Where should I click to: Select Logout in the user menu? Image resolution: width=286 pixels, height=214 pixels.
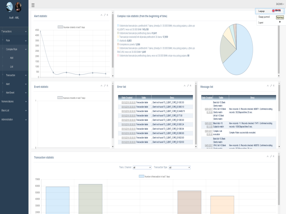coord(261,22)
